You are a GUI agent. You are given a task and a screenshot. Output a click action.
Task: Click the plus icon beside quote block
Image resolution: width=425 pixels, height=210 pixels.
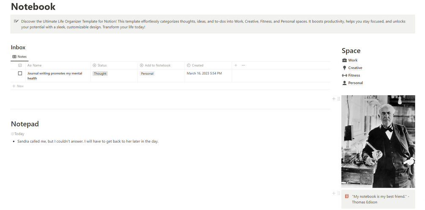(334, 193)
